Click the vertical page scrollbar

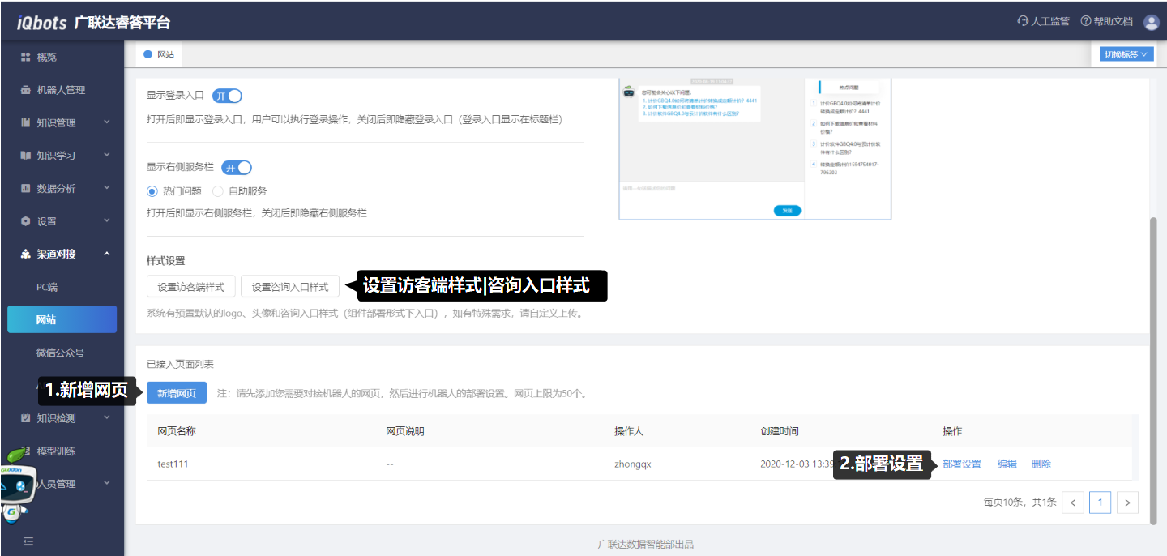point(1155,365)
